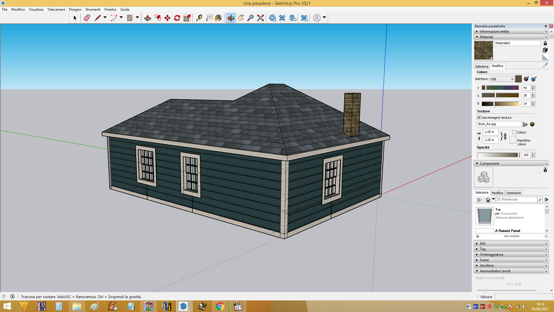
Task: Select the Text label tool
Action: click(x=209, y=18)
